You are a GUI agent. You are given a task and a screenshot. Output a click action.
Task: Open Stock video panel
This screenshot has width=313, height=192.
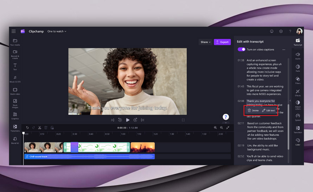click(15, 91)
